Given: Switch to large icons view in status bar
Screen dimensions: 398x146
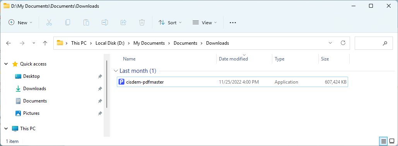Looking at the screenshot, I should point(392,141).
